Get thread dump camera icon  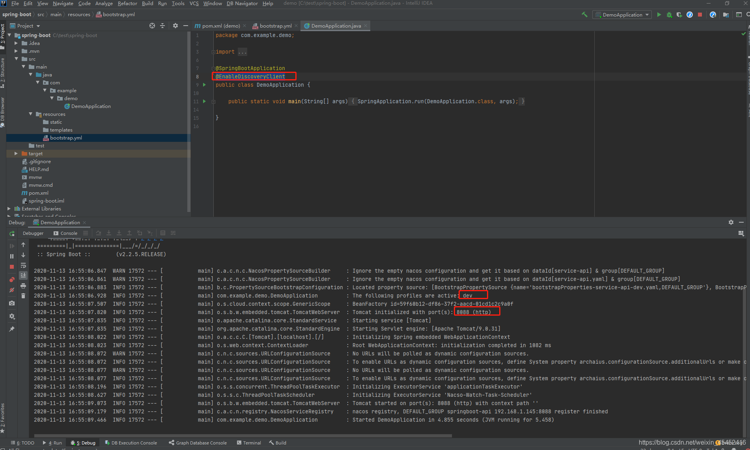[12, 303]
